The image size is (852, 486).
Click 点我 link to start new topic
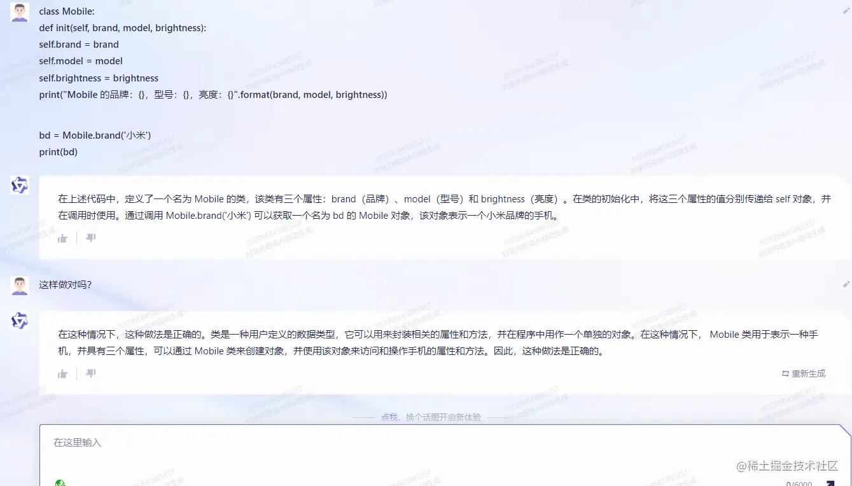(389, 417)
